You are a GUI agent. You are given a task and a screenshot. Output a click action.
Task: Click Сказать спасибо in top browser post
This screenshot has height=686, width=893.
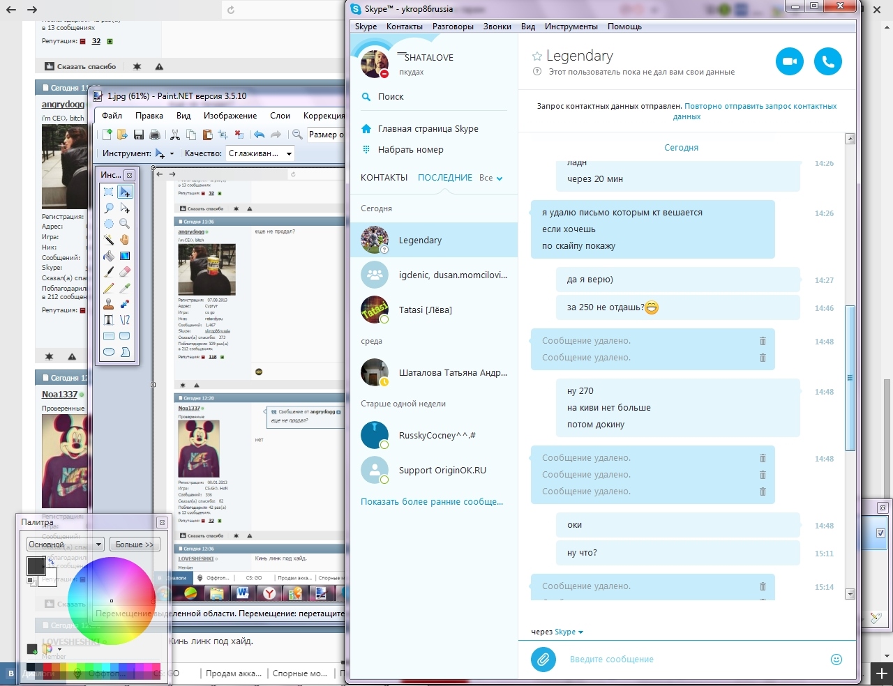click(80, 66)
